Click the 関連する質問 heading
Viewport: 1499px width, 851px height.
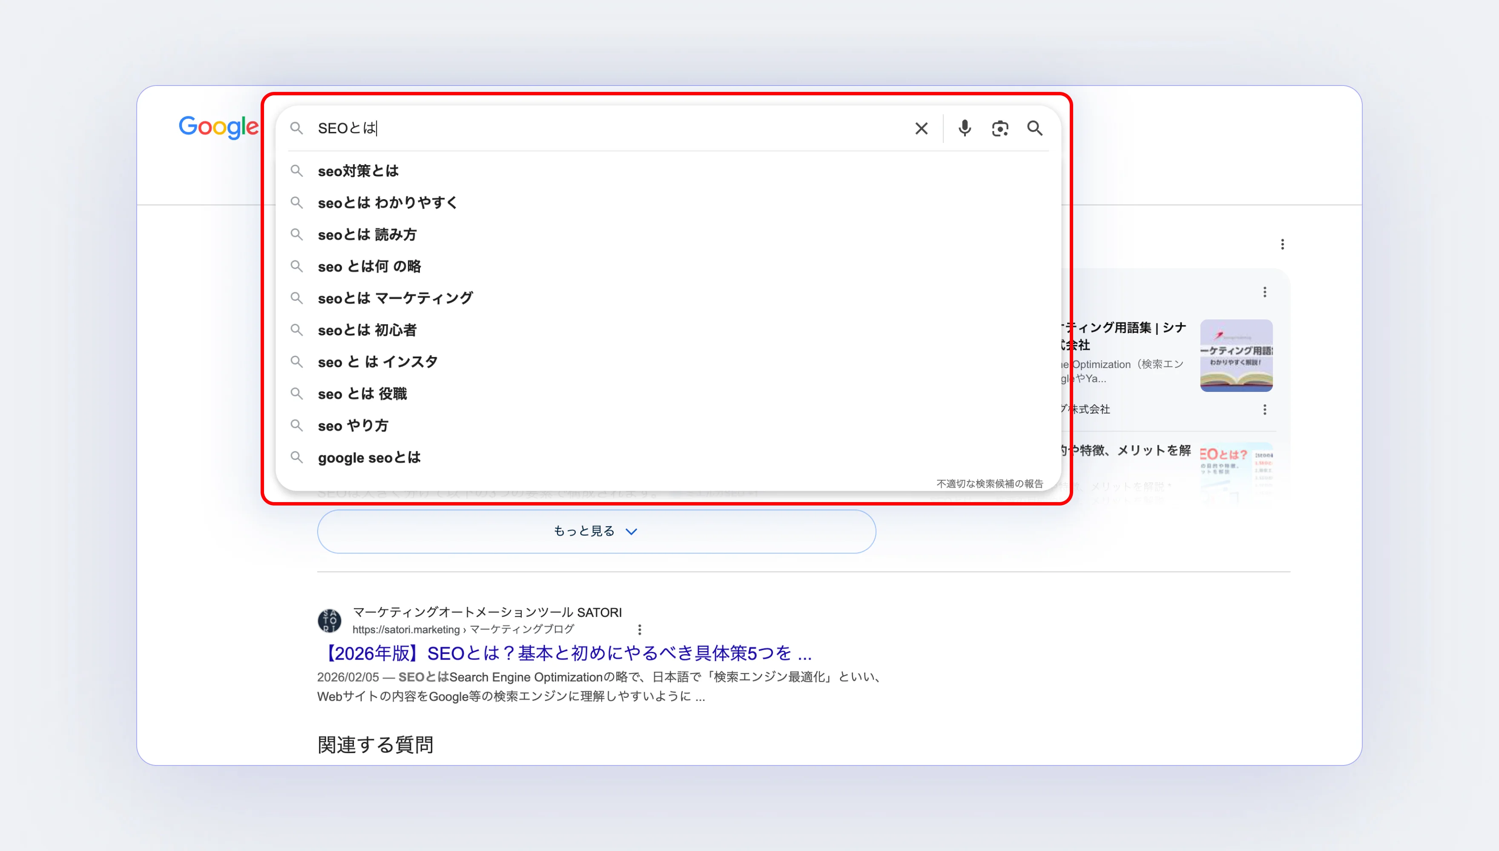[375, 745]
